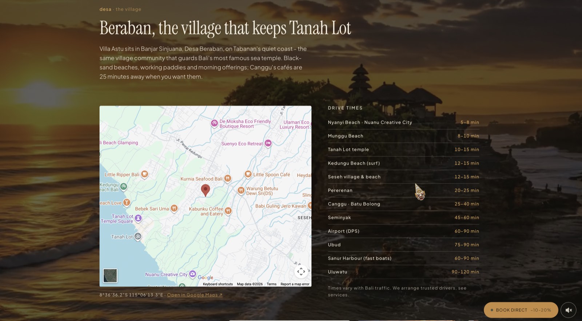582x321 pixels.
Task: Click the Bebek Sari Uma restaurant marker
Action: click(174, 208)
